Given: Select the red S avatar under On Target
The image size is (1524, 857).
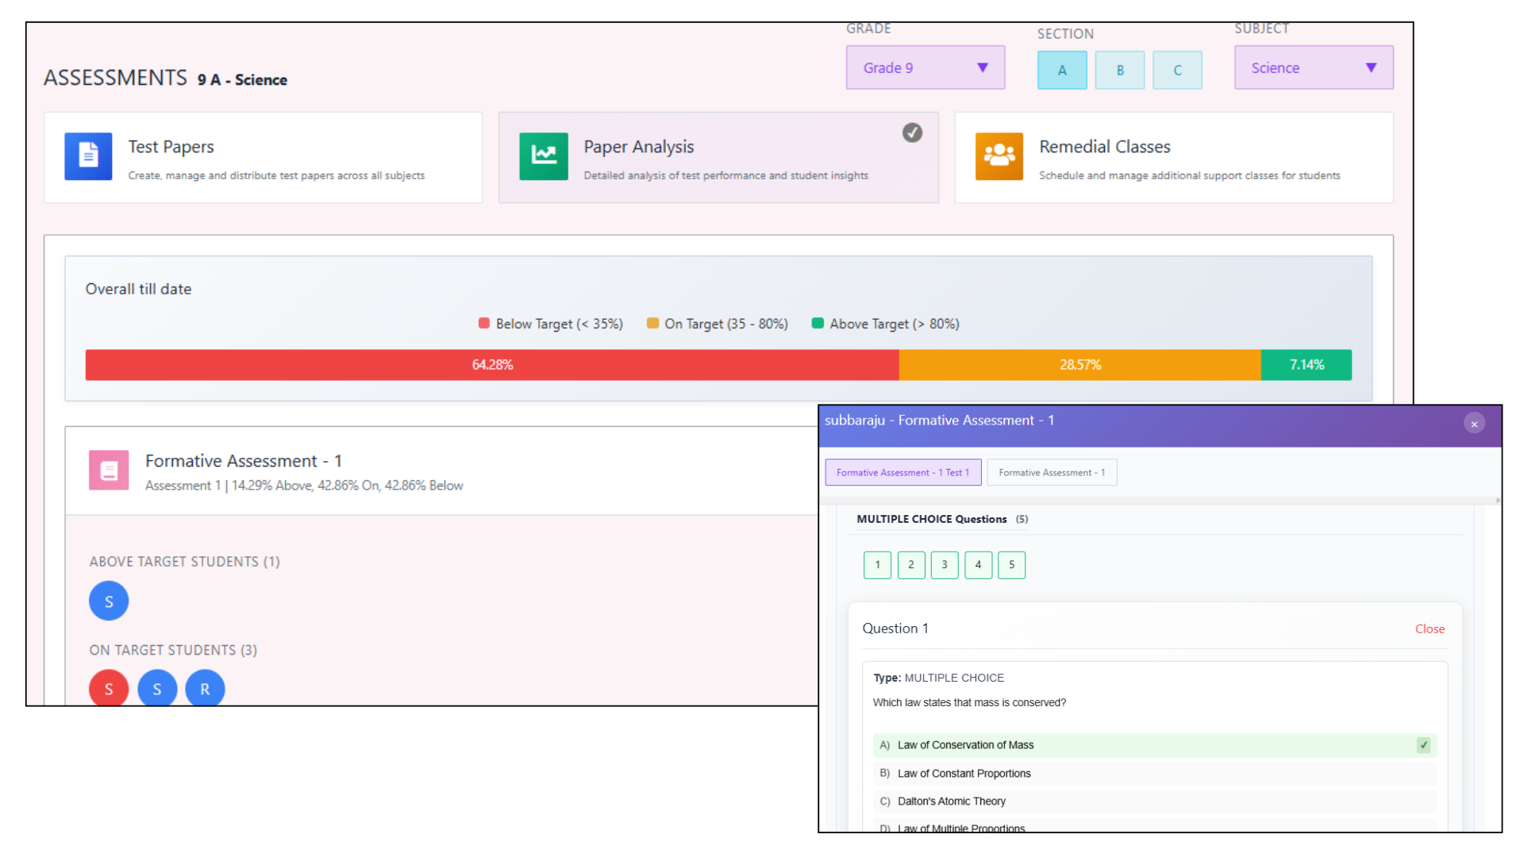Looking at the screenshot, I should point(109,689).
